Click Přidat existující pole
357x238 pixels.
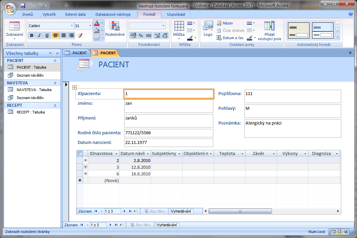tap(270, 30)
